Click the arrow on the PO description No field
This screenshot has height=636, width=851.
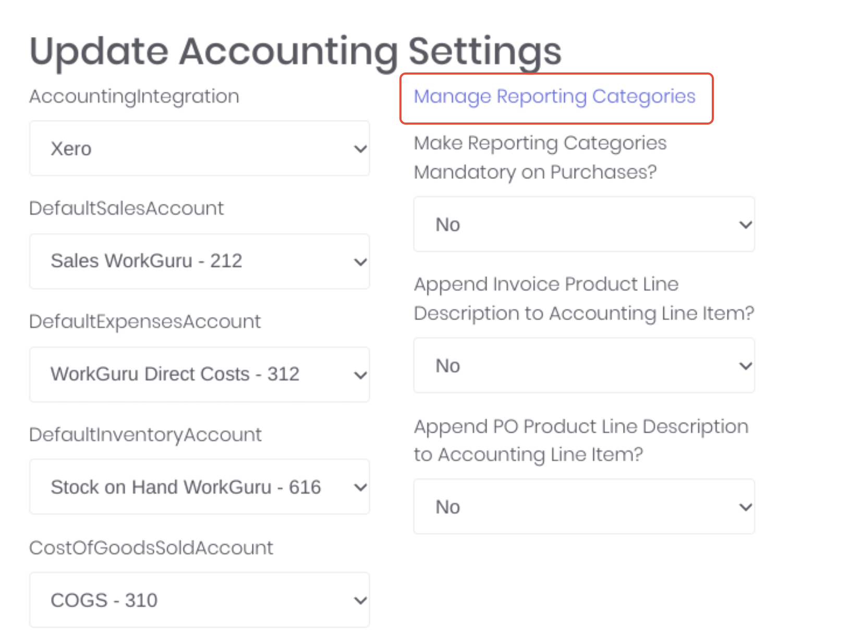[x=745, y=506]
